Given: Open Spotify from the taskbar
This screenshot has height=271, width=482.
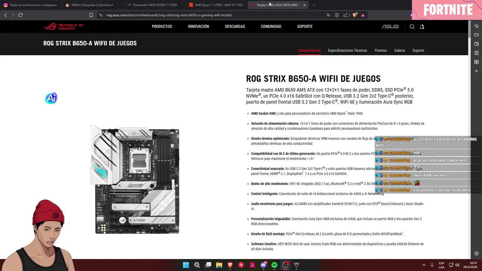Looking at the screenshot, I should (x=275, y=265).
